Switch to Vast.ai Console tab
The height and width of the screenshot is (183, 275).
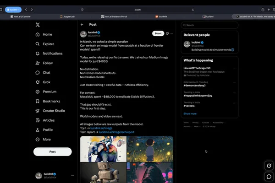coord(20,16)
